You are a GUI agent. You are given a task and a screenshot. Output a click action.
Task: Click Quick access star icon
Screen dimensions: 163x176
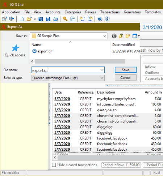[15, 48]
